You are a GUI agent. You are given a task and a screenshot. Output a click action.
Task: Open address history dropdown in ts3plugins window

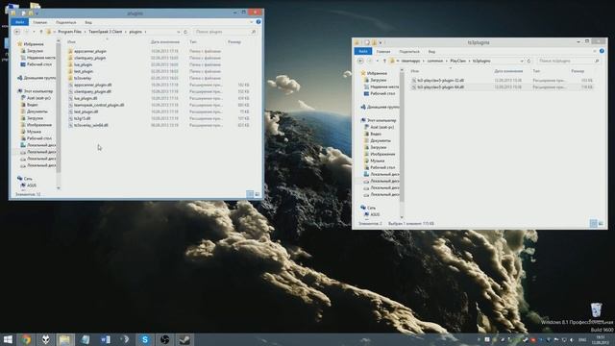click(522, 61)
